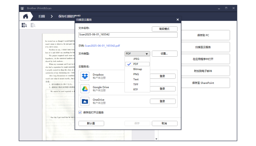The image size is (256, 146).
Task: Log in to Google Drive with 登录
Action: pos(163,89)
